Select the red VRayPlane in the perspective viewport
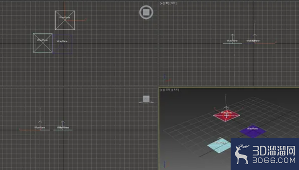This screenshot has height=170, width=299. coord(227,115)
